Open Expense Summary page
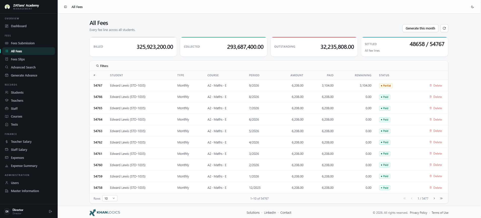 (x=28, y=166)
